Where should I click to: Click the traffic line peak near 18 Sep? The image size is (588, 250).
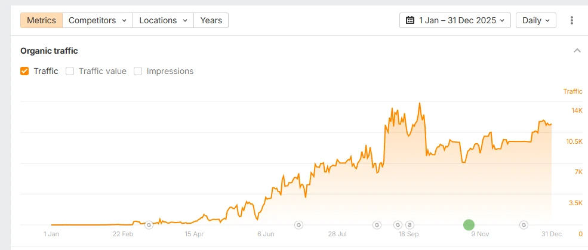tap(420, 103)
